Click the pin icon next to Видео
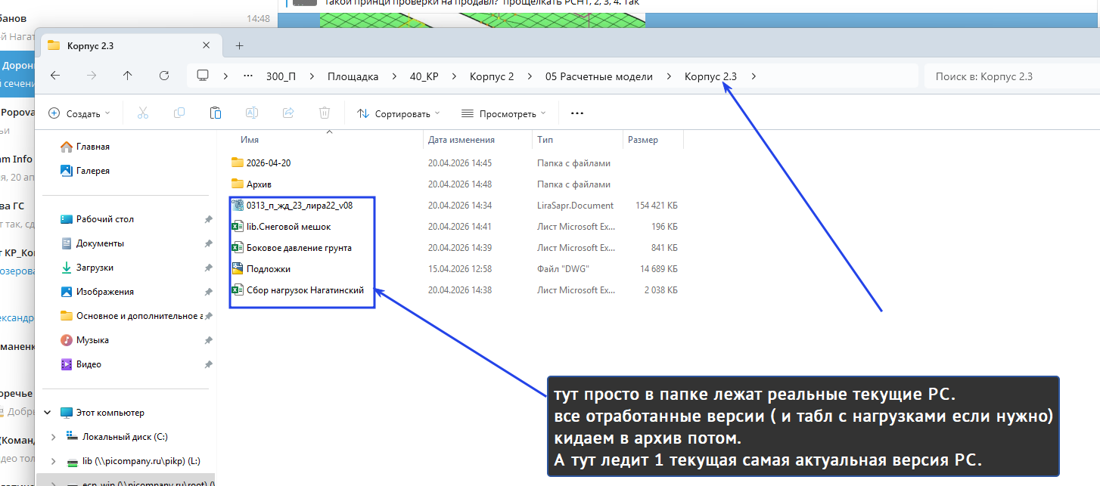 click(x=208, y=364)
